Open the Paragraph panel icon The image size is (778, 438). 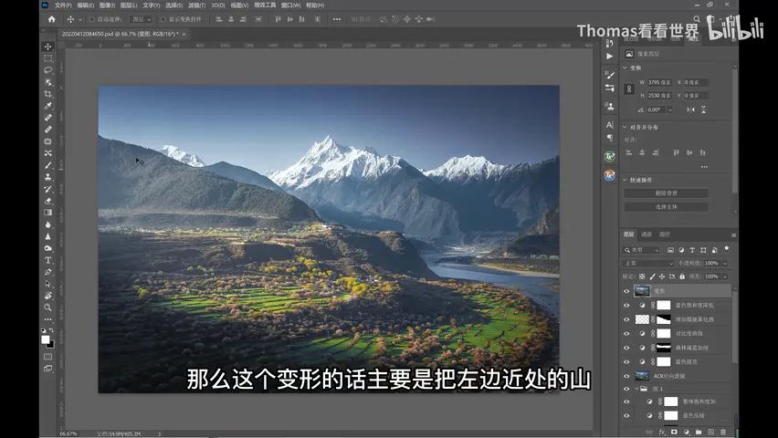[610, 138]
